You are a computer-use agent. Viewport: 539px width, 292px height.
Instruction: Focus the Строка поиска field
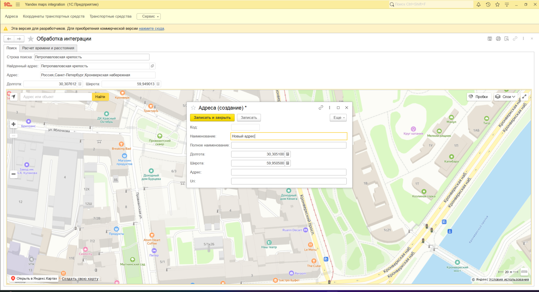click(x=92, y=57)
